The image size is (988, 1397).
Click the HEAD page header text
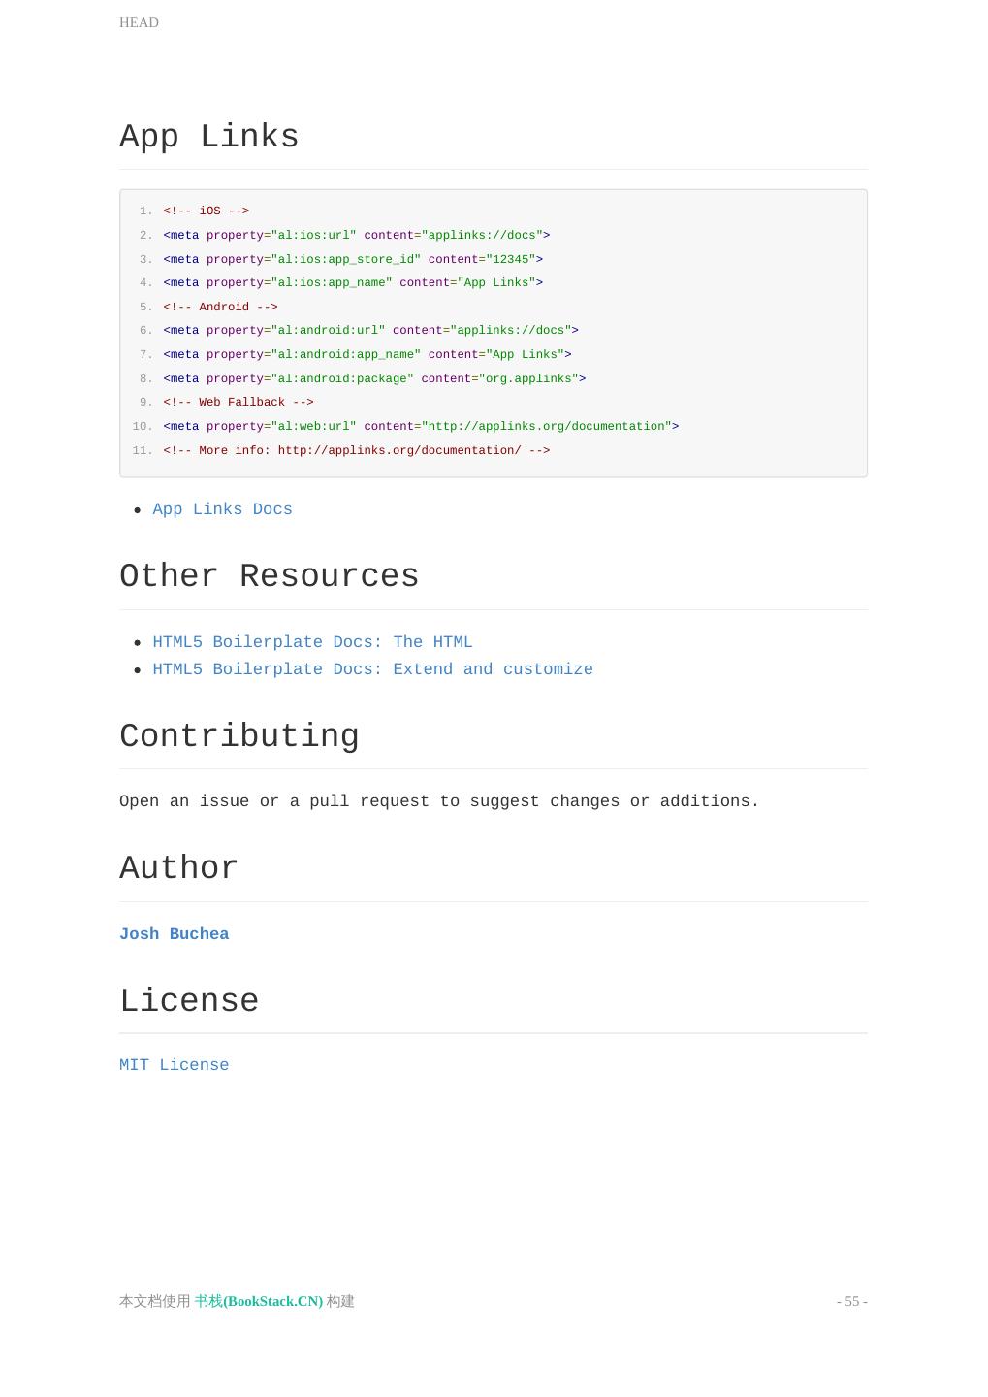coord(139,22)
